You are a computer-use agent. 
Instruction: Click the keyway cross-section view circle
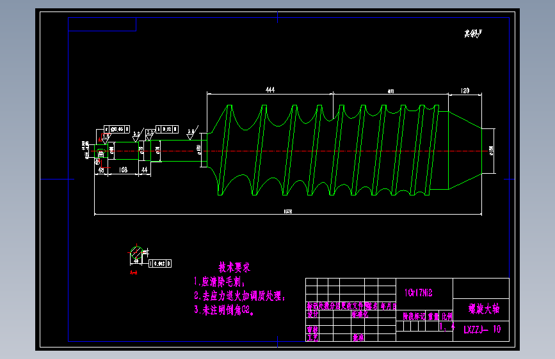[x=136, y=254]
